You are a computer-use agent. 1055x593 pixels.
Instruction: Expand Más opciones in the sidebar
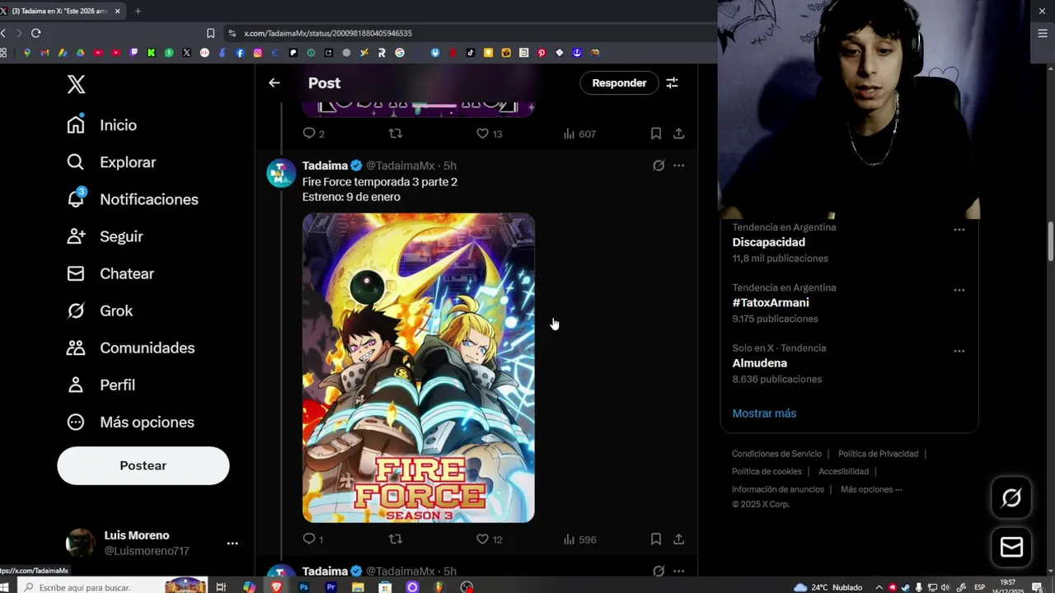(130, 422)
